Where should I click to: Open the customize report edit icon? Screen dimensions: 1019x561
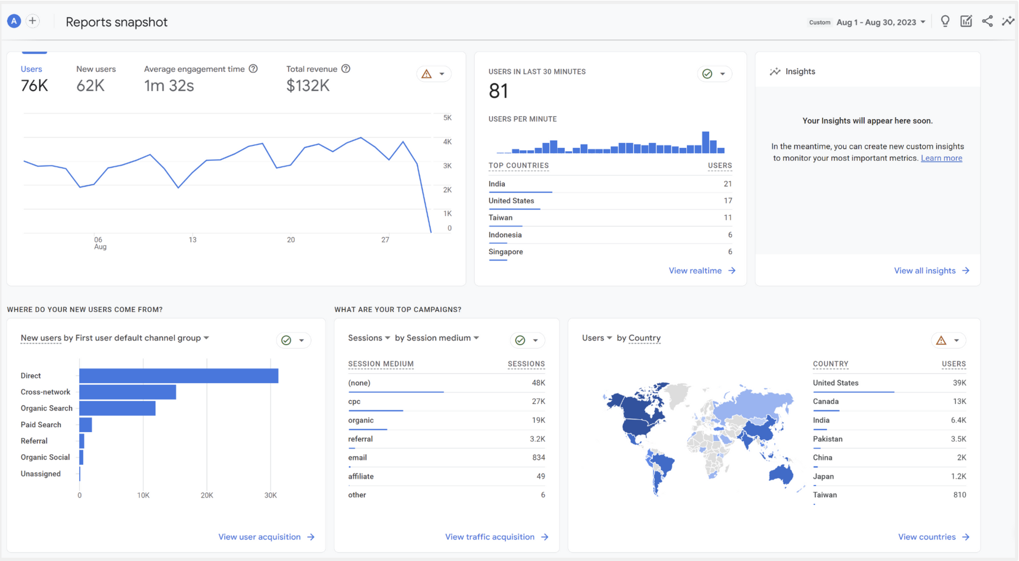(966, 21)
